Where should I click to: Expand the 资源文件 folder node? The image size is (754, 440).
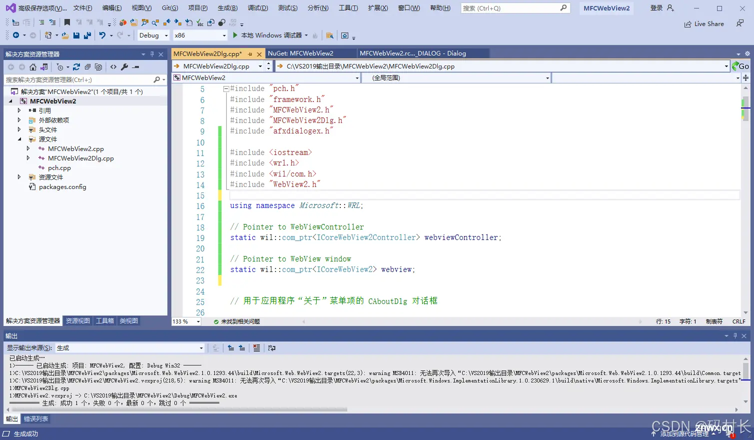(19, 177)
